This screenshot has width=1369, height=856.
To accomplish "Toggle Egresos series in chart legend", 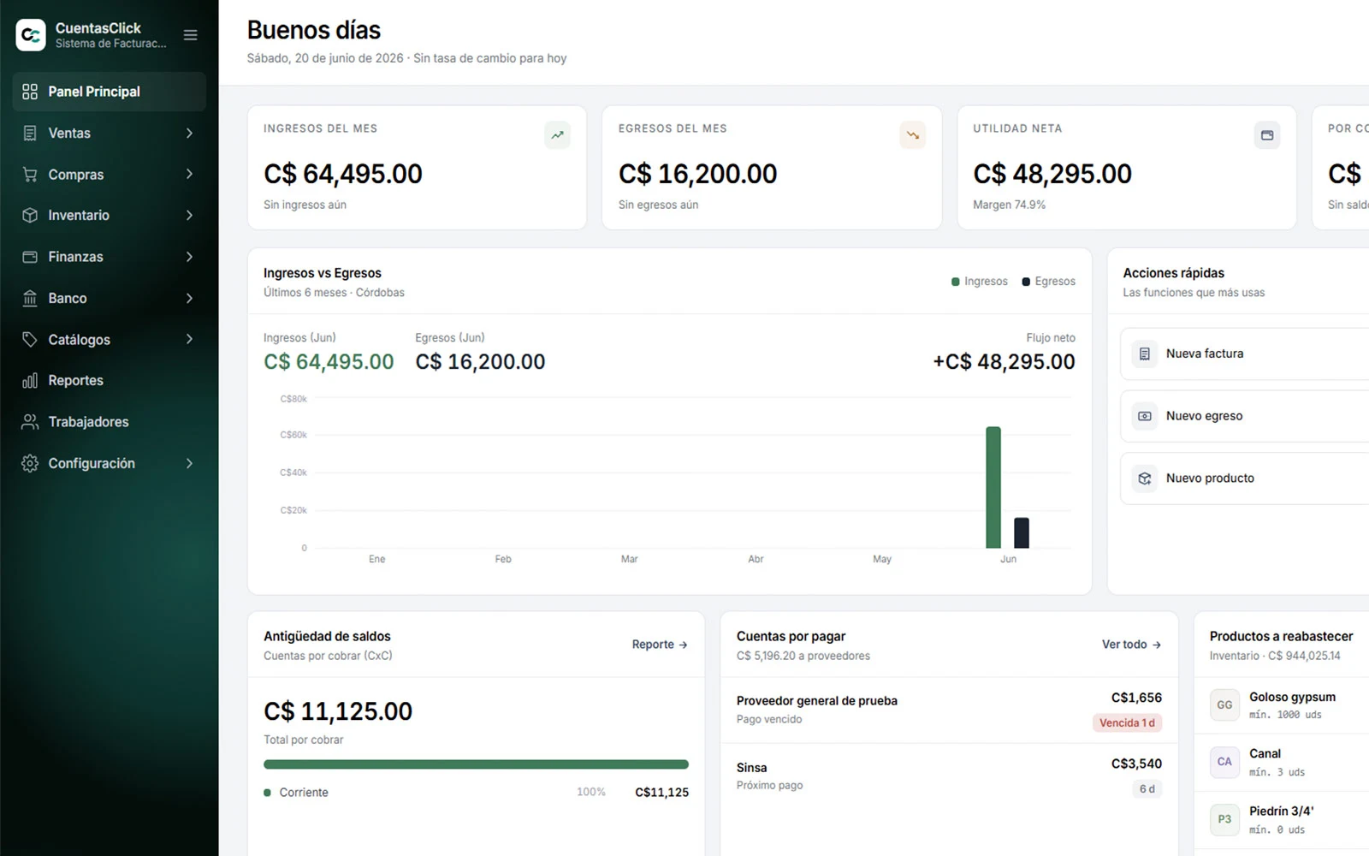I will point(1048,282).
